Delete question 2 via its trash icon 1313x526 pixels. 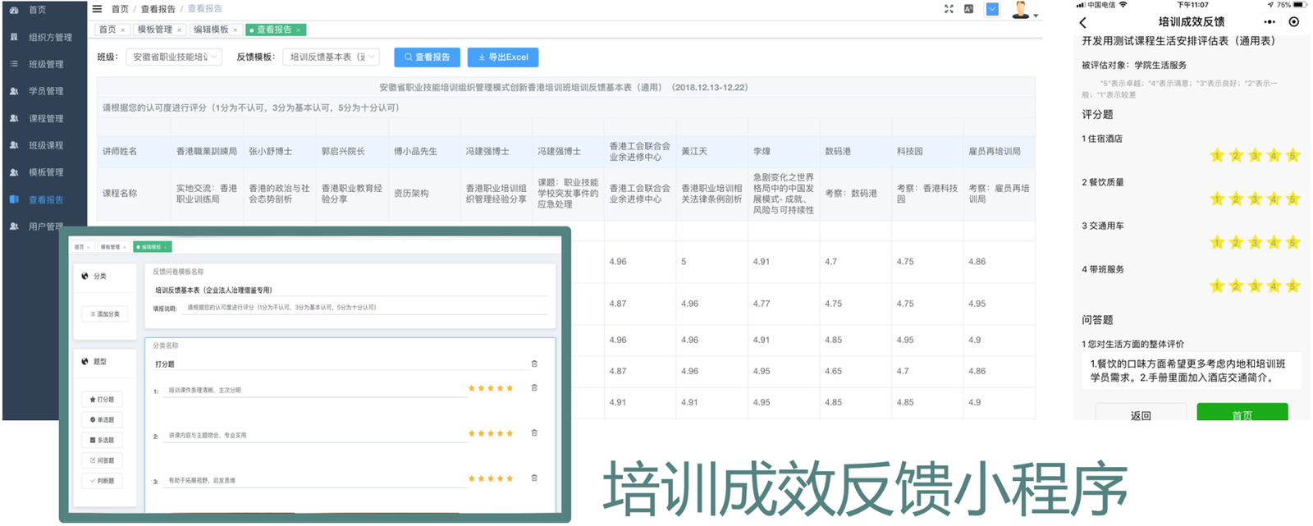(534, 433)
